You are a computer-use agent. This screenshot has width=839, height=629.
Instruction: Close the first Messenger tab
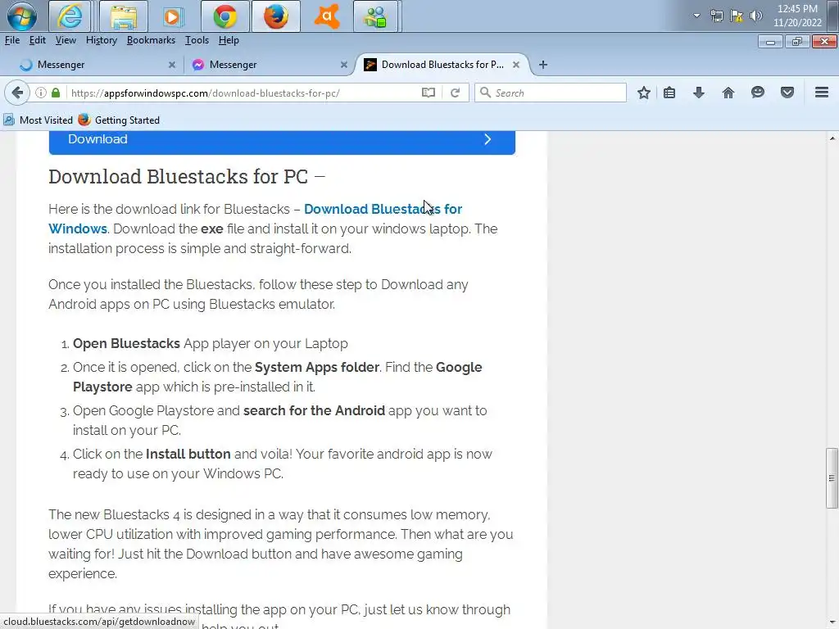click(x=172, y=65)
